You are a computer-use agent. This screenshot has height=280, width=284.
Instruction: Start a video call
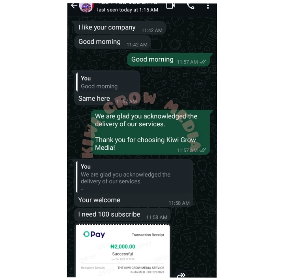click(x=170, y=6)
